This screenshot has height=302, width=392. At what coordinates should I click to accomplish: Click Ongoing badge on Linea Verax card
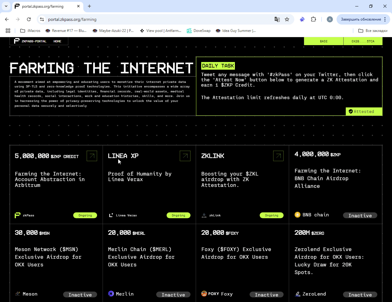[179, 215]
